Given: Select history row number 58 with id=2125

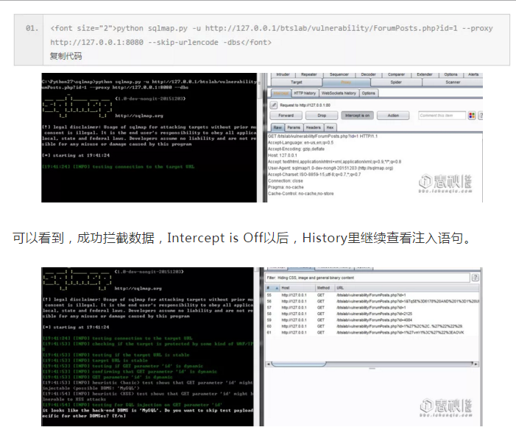Looking at the screenshot, I should click(372, 314).
